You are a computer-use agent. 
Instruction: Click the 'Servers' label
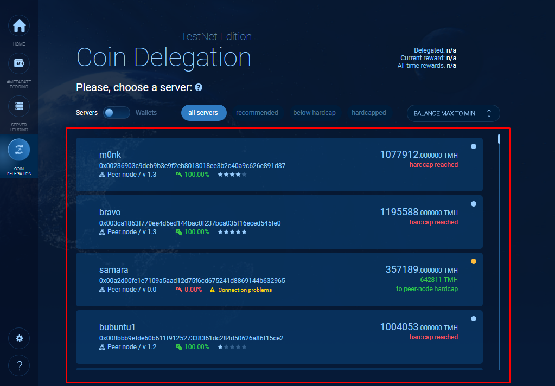87,113
